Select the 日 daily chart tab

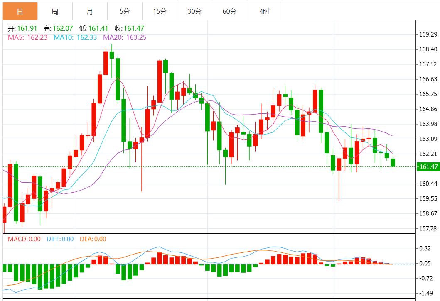click(20, 12)
